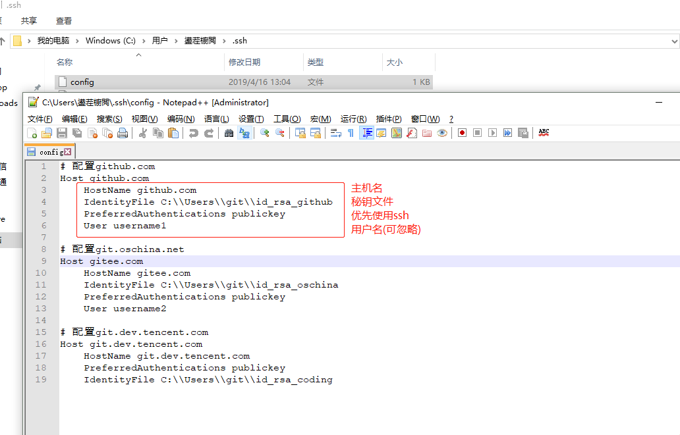Sort Explorer files by 类型 column
This screenshot has height=435, width=680.
[343, 63]
